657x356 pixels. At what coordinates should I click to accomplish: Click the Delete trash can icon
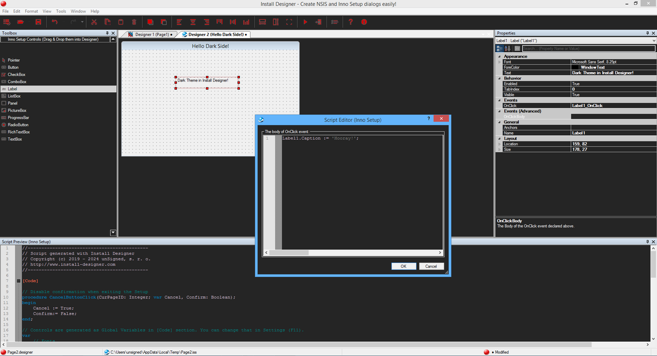coord(134,22)
